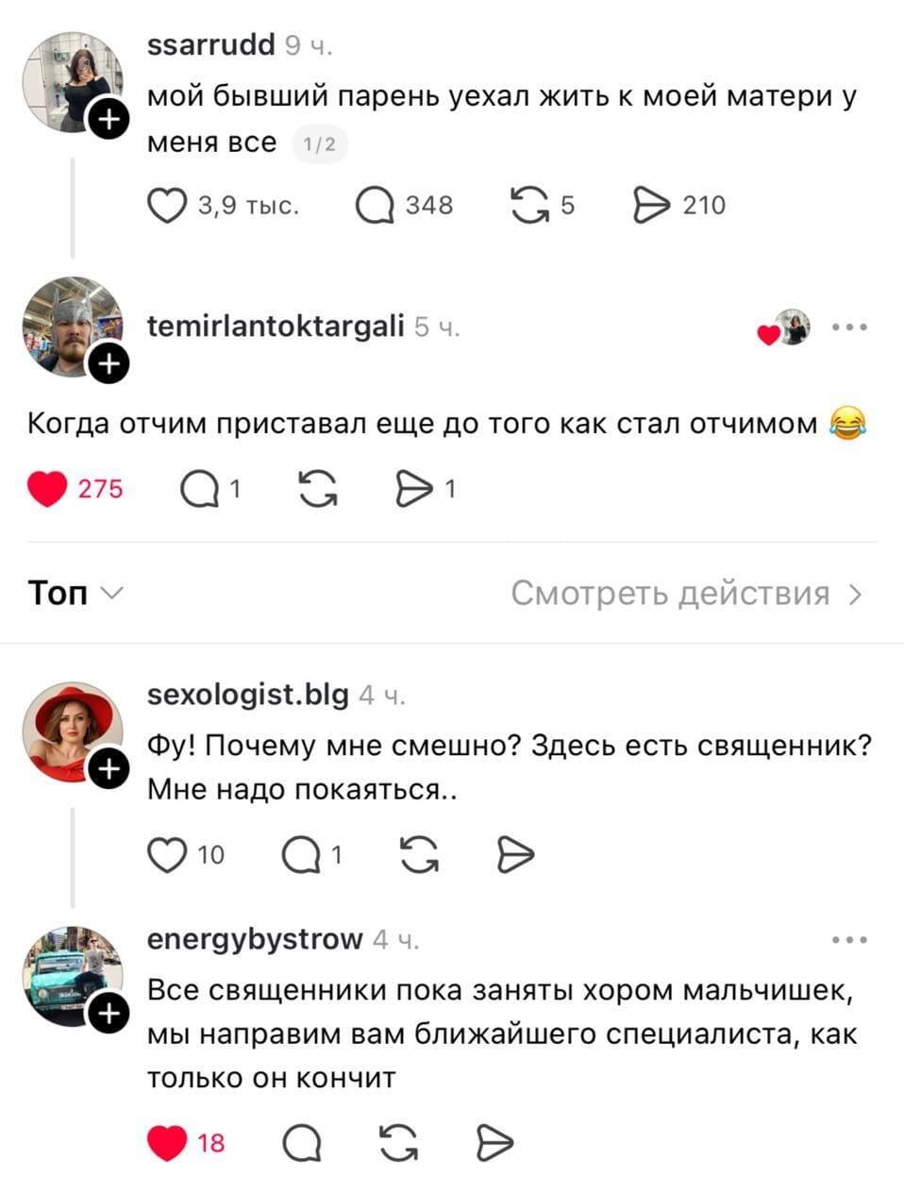Share ssarrudd's comment using the paper plane icon
Image resolution: width=904 pixels, height=1193 pixels.
(650, 204)
